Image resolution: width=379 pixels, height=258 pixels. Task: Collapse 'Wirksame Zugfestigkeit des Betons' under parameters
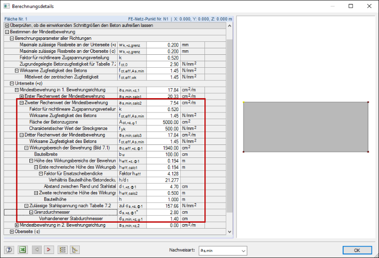[16, 71]
